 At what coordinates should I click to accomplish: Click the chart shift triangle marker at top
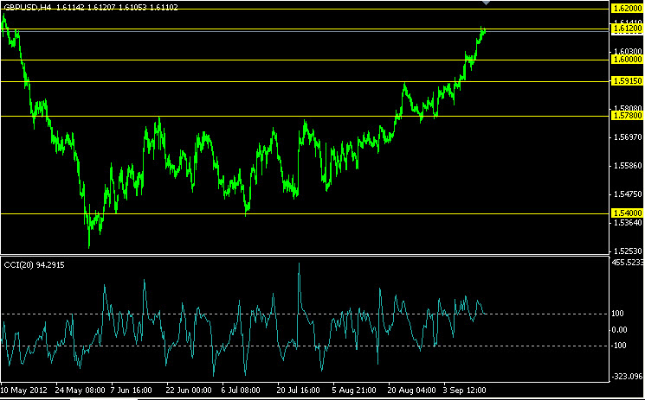(486, 3)
